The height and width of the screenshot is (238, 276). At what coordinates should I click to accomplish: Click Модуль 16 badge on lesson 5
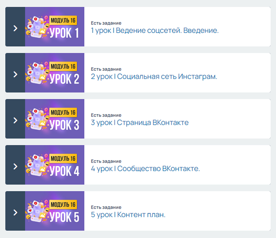(x=63, y=204)
